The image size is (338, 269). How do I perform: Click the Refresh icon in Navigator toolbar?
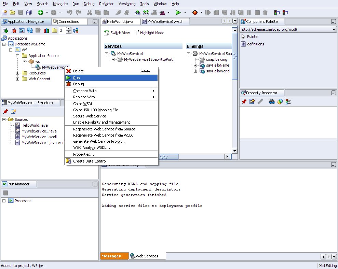click(30, 30)
